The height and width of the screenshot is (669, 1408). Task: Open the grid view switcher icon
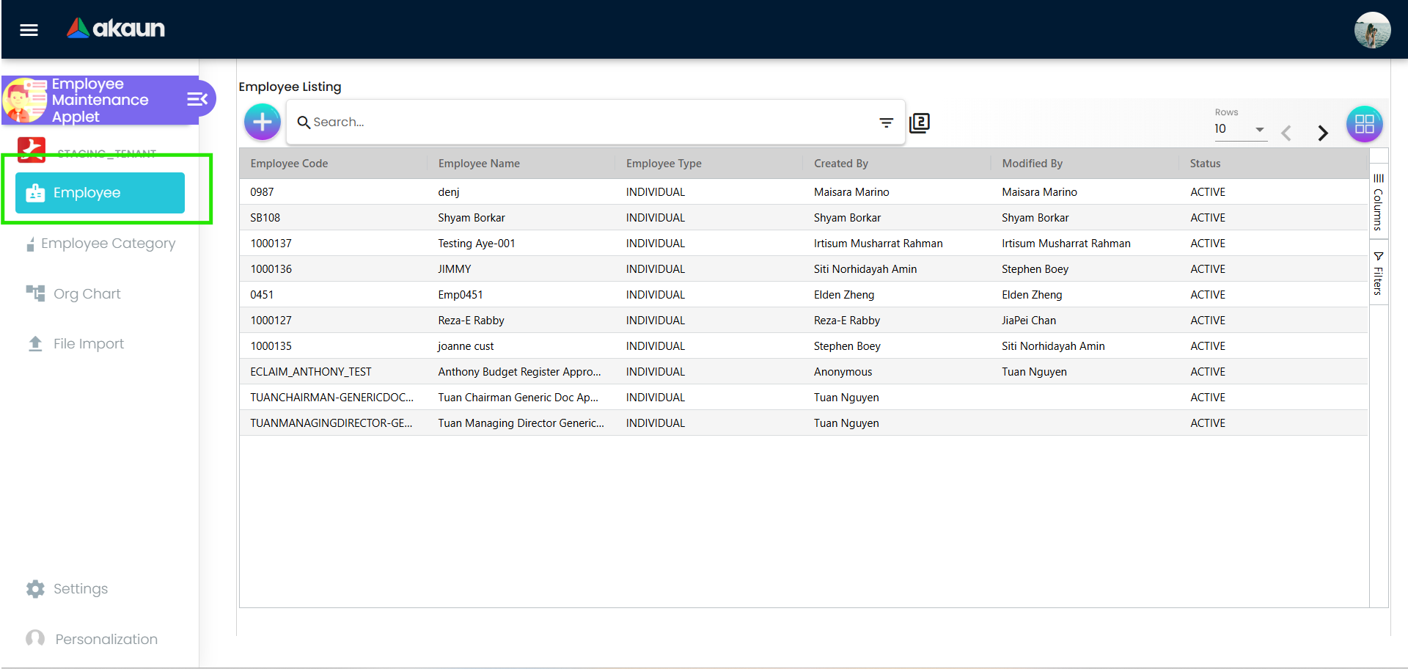click(x=1365, y=123)
